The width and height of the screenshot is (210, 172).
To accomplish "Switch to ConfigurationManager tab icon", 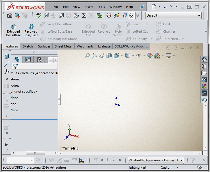I will tap(39, 59).
